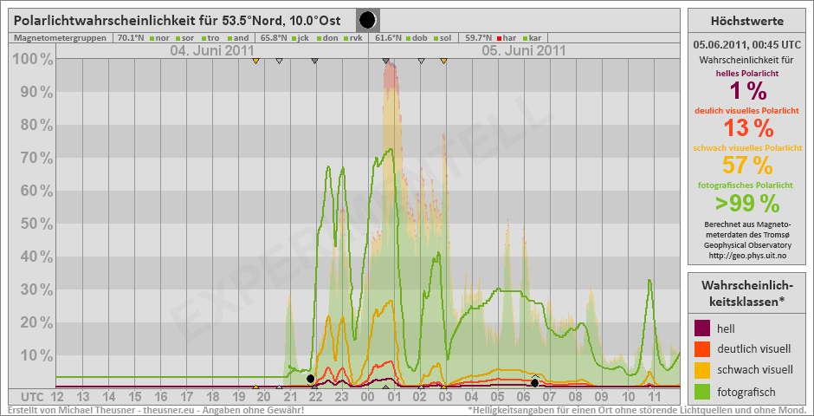
Task: Click the '13 %' deutlich visuelles value
Action: [746, 128]
